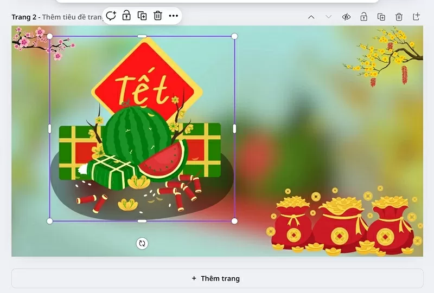434x293 pixels.
Task: Delete the selected element via trash icon
Action: point(158,16)
